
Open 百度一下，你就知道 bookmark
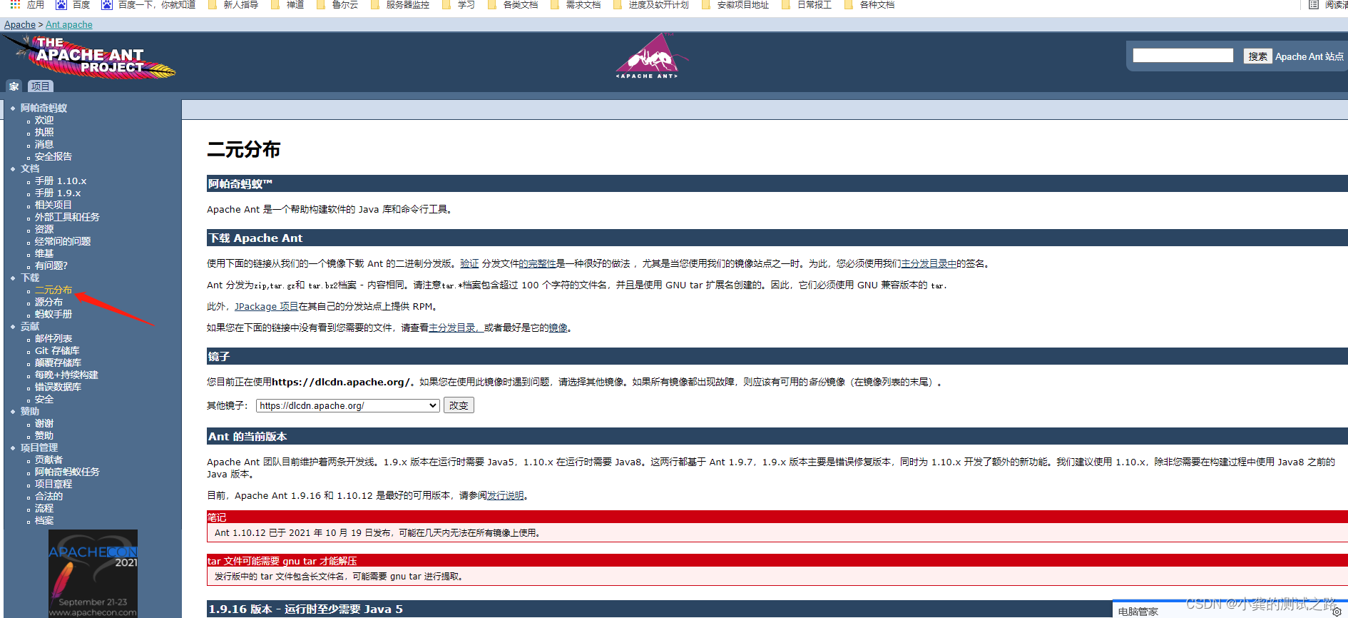pyautogui.click(x=149, y=4)
